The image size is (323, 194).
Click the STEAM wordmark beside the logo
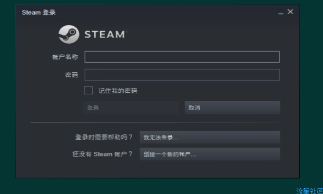coord(105,34)
